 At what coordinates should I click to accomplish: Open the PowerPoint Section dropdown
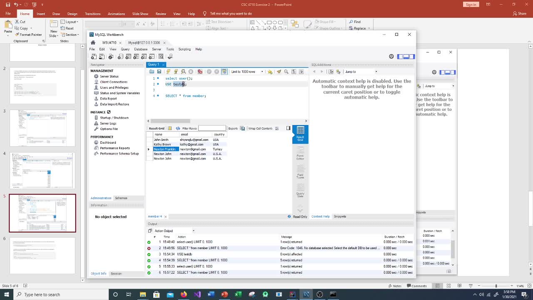70,35
